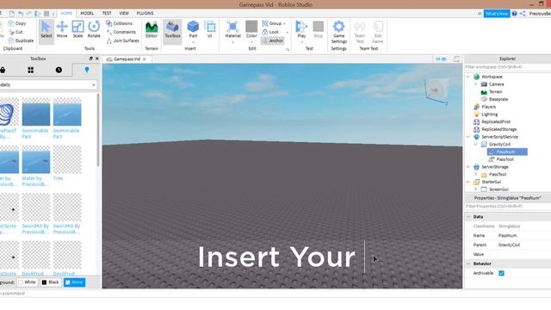Click the What's New button

point(497,14)
